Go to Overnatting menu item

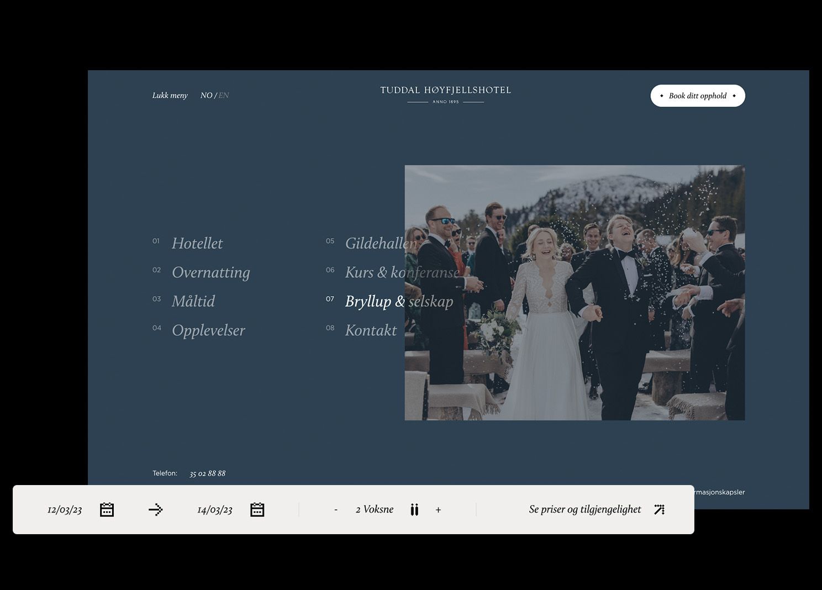pos(210,272)
